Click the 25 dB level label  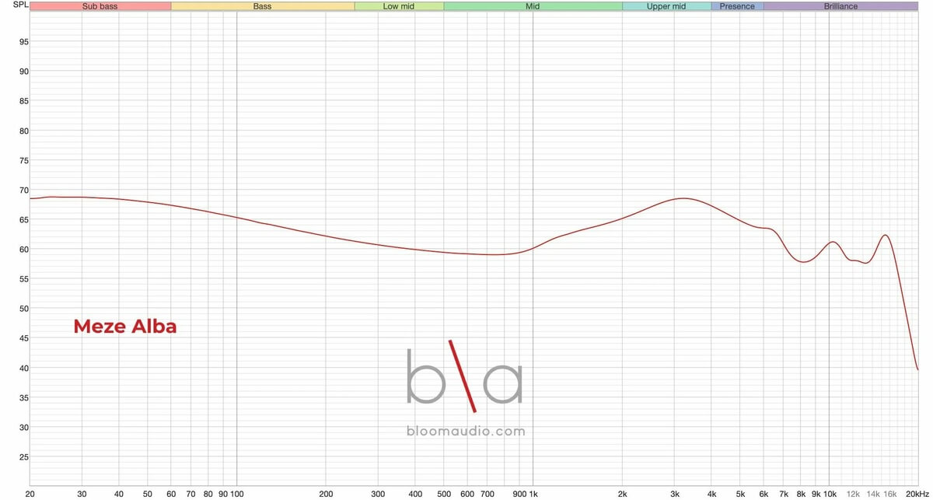pyautogui.click(x=24, y=457)
